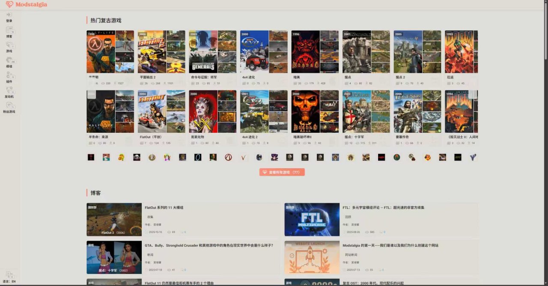Click the 博客 section heading
The width and height of the screenshot is (548, 286).
(95, 193)
